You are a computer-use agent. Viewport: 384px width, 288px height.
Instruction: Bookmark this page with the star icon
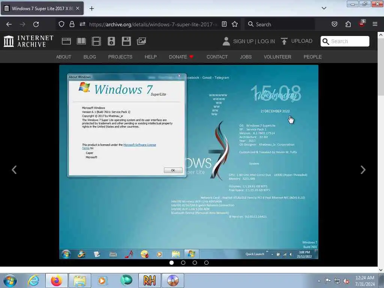pos(235,24)
